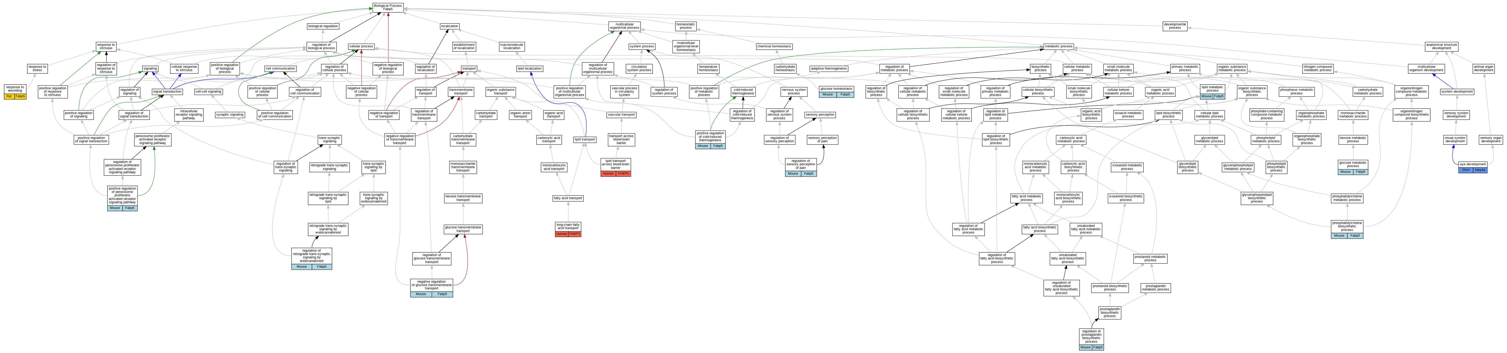Click the 'lipid localization' node
1507x353 pixels.
pos(529,68)
